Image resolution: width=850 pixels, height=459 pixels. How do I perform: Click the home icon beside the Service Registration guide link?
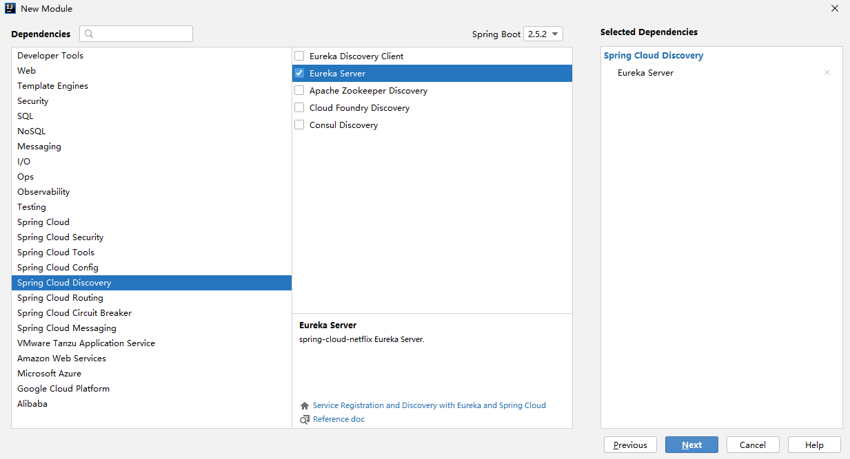click(x=305, y=406)
